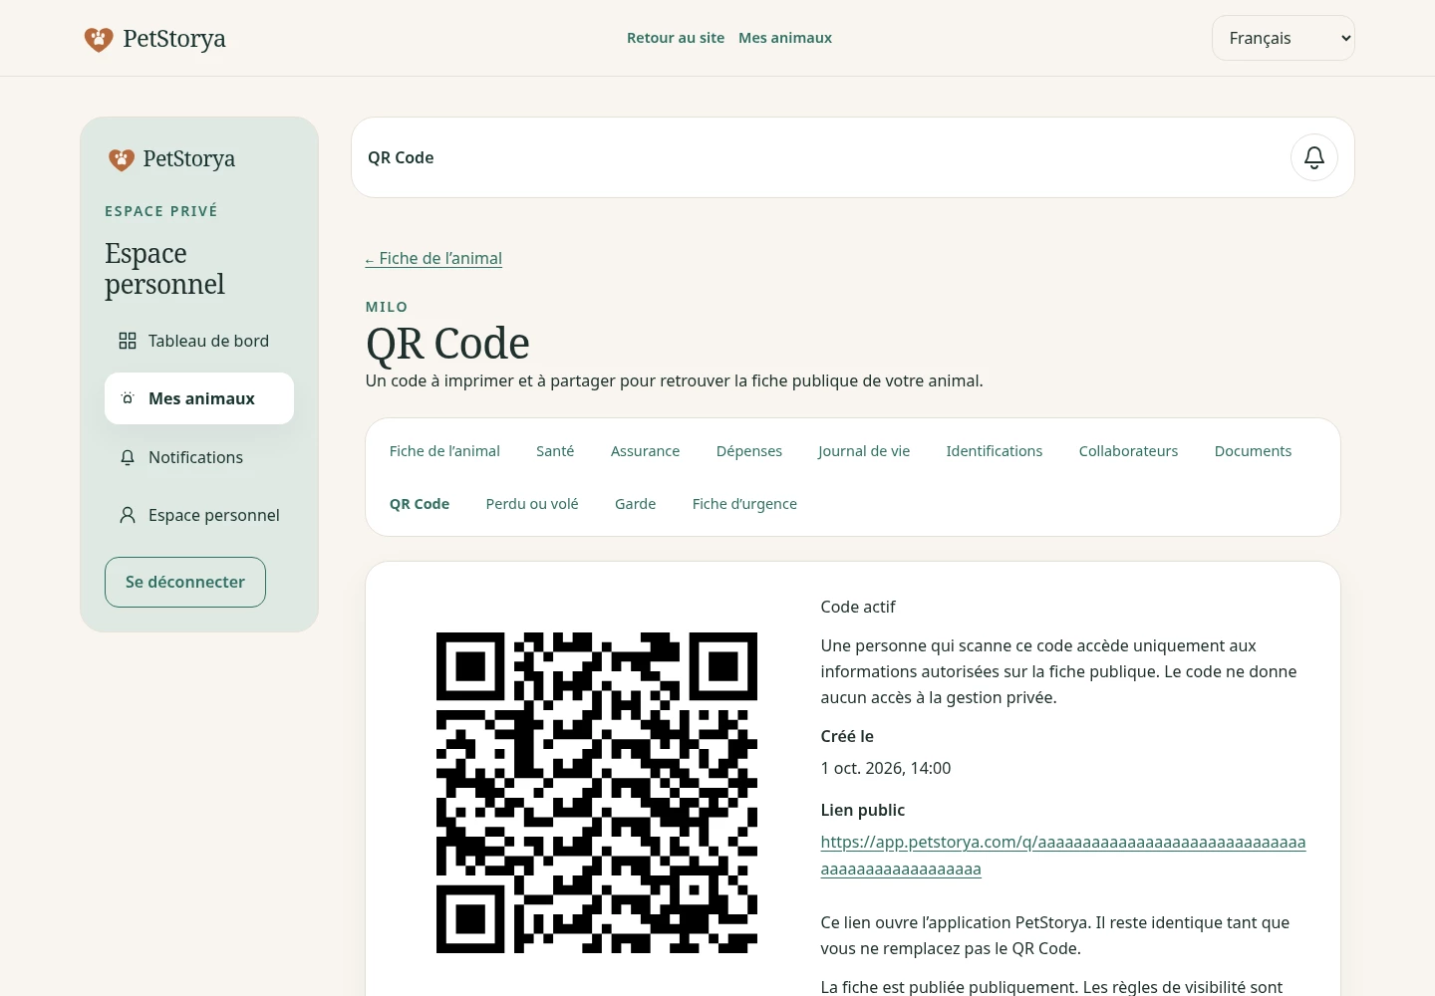1435x996 pixels.
Task: View the Collaborateurs tab
Action: point(1128,451)
